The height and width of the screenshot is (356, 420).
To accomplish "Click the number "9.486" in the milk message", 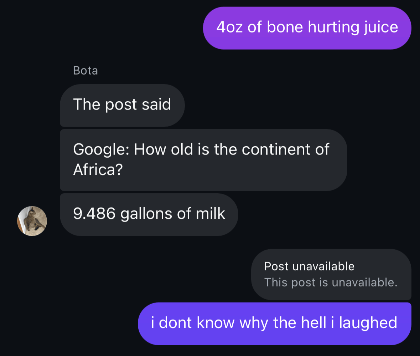I will tap(94, 214).
